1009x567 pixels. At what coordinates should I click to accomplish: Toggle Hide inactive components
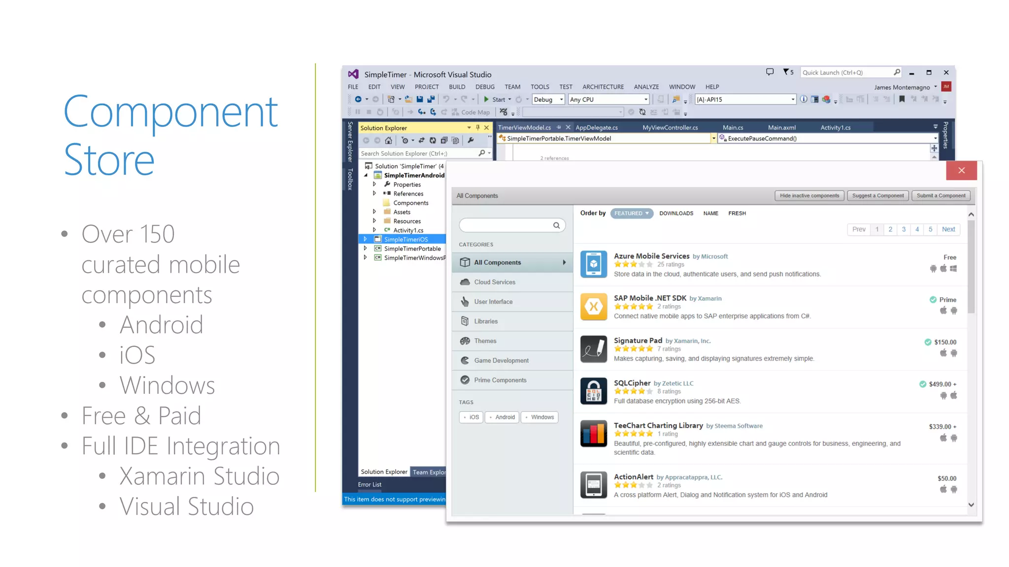[809, 196]
